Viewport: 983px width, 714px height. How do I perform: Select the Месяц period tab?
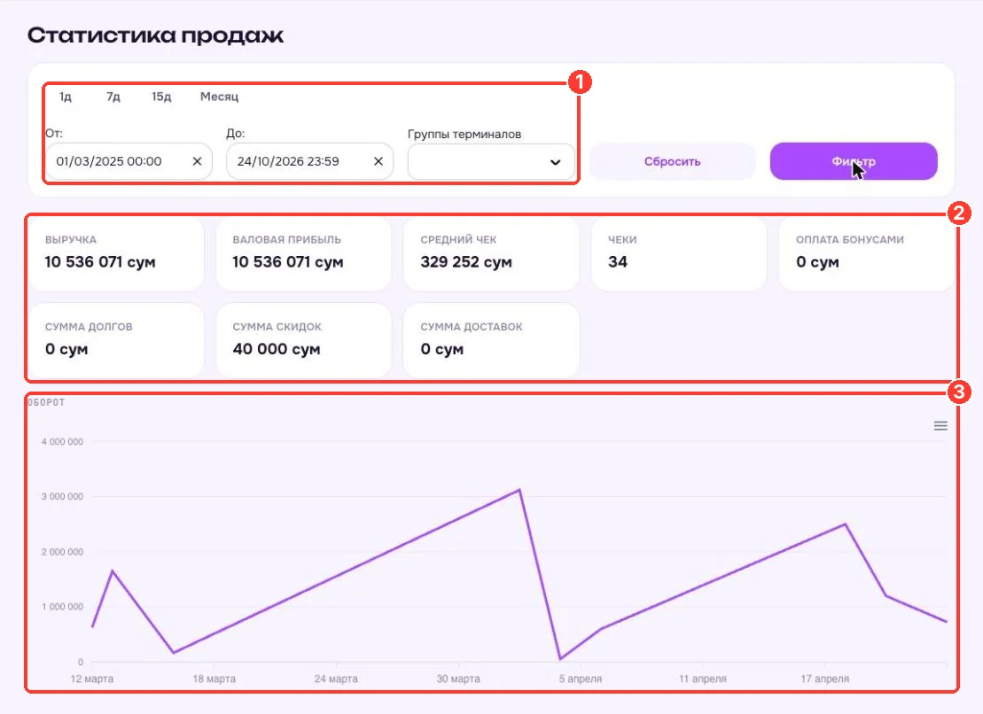220,97
